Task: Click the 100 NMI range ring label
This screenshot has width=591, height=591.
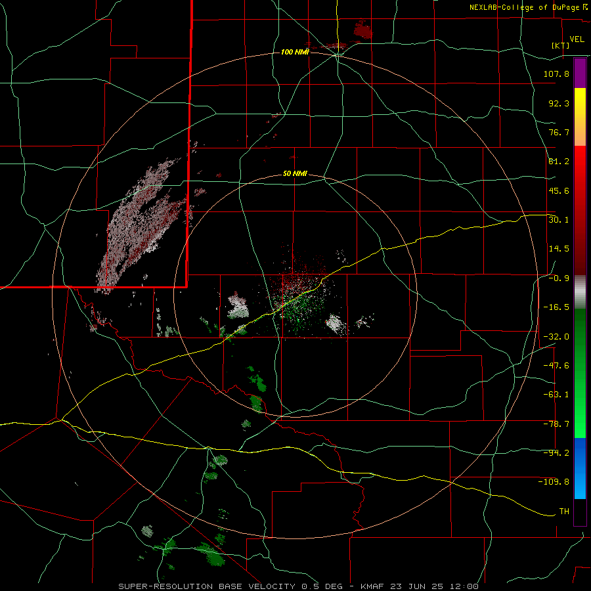Action: pyautogui.click(x=295, y=52)
